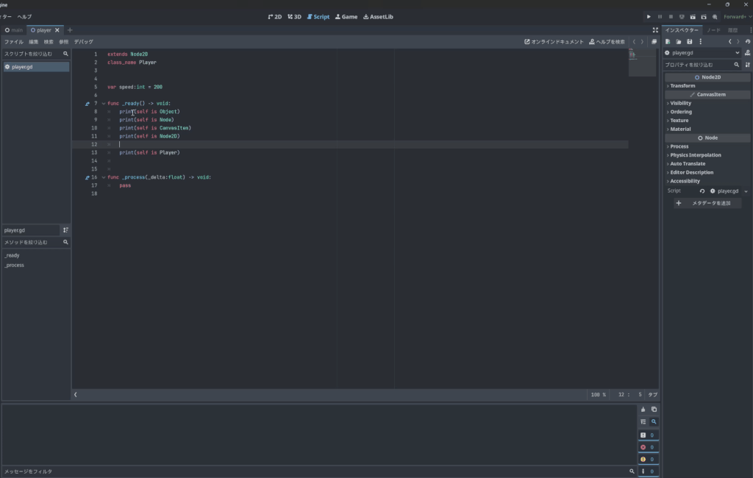Switch to the Script workspace
The width and height of the screenshot is (753, 478).
click(x=318, y=17)
